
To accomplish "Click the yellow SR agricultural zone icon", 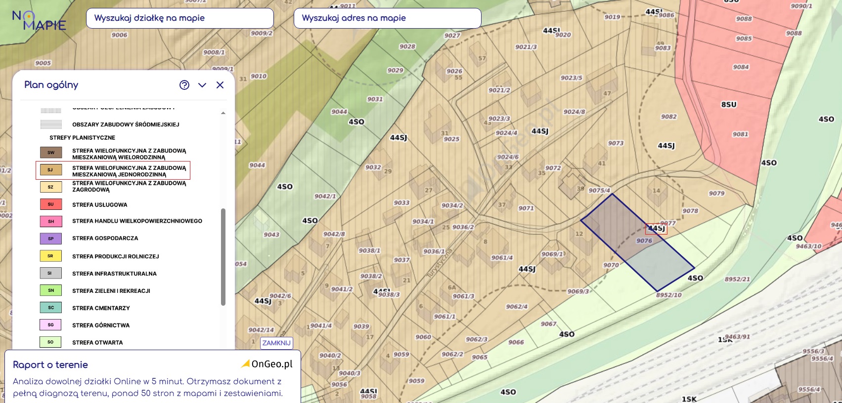I will coord(51,256).
